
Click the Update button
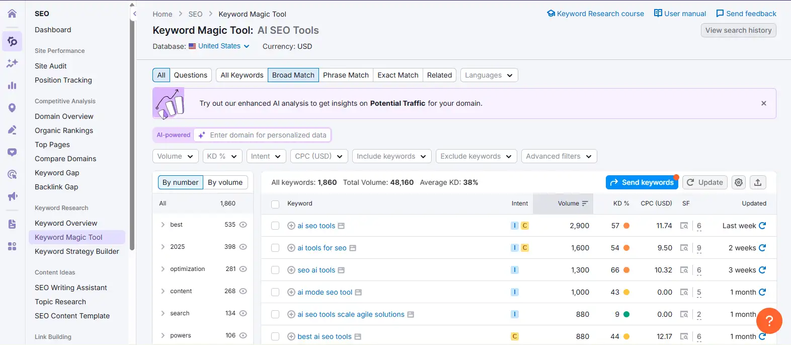(705, 182)
